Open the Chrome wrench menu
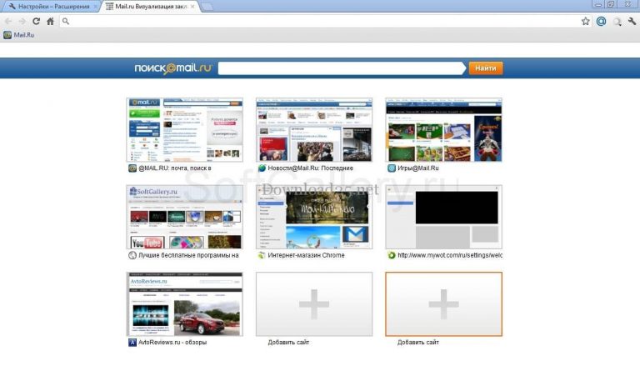The width and height of the screenshot is (640, 381). (x=632, y=21)
